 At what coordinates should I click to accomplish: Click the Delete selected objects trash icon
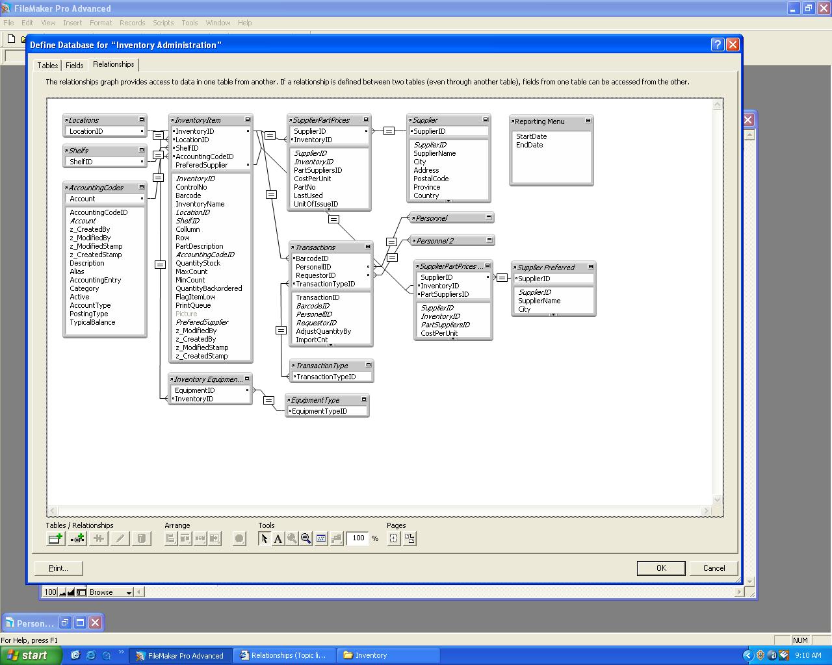click(142, 538)
